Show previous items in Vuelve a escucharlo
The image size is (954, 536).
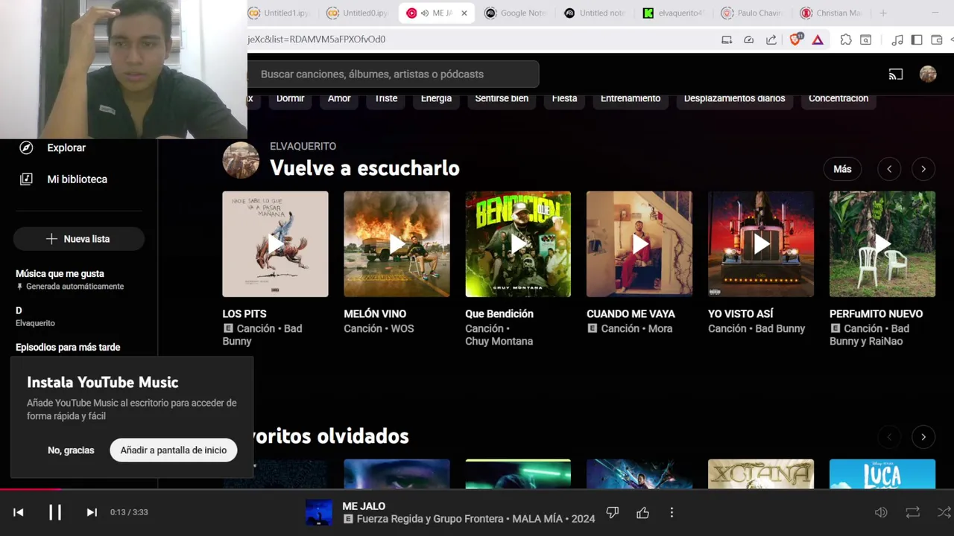click(889, 169)
